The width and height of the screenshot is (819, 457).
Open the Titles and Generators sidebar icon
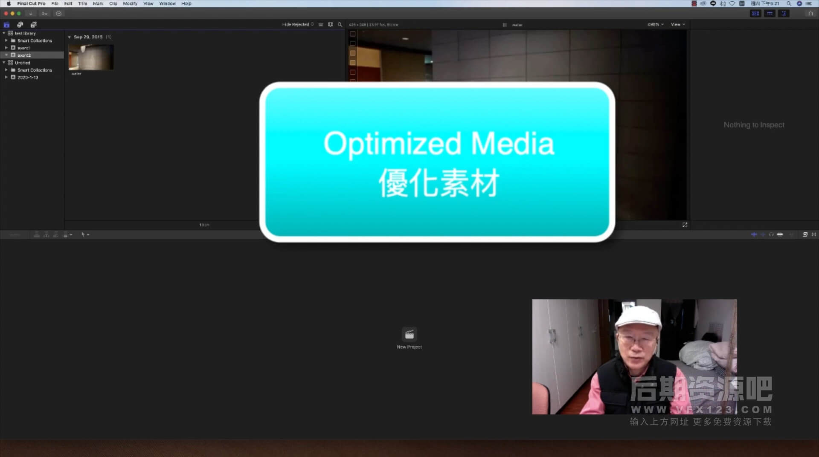[33, 25]
